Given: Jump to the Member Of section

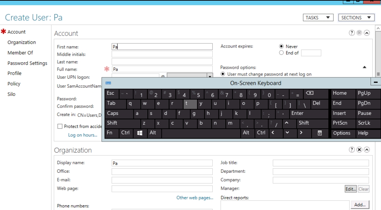Looking at the screenshot, I should [20, 53].
